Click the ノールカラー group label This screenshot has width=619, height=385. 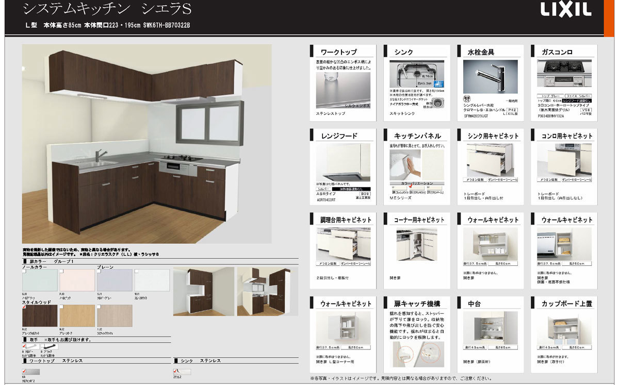(x=35, y=267)
